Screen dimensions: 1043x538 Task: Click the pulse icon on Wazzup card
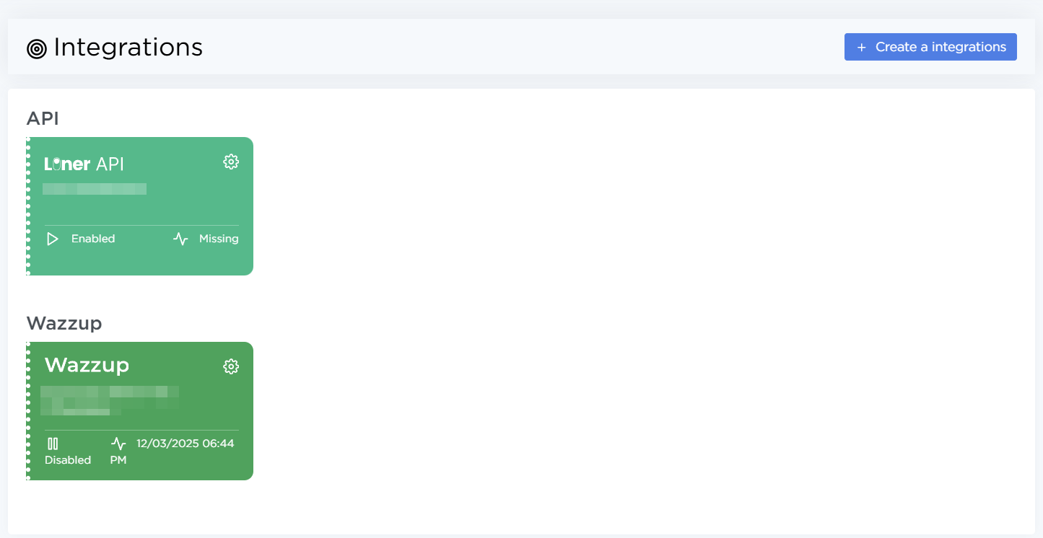(x=118, y=444)
